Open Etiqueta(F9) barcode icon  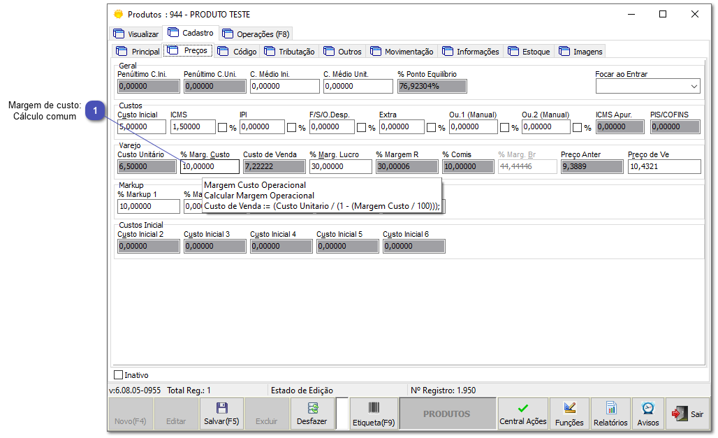(x=374, y=408)
